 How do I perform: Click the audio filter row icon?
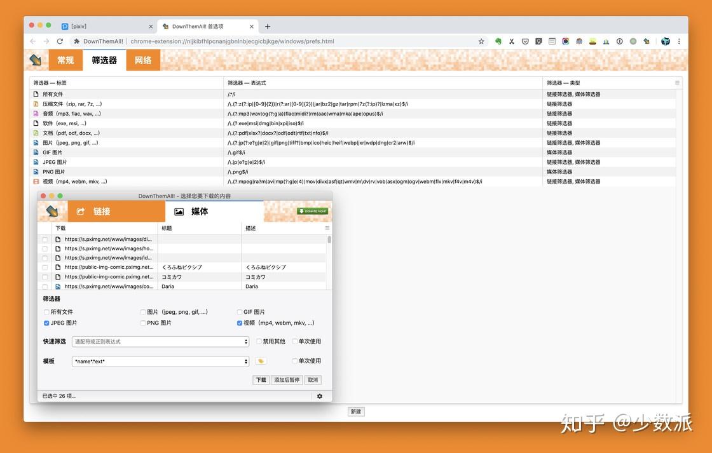[36, 114]
